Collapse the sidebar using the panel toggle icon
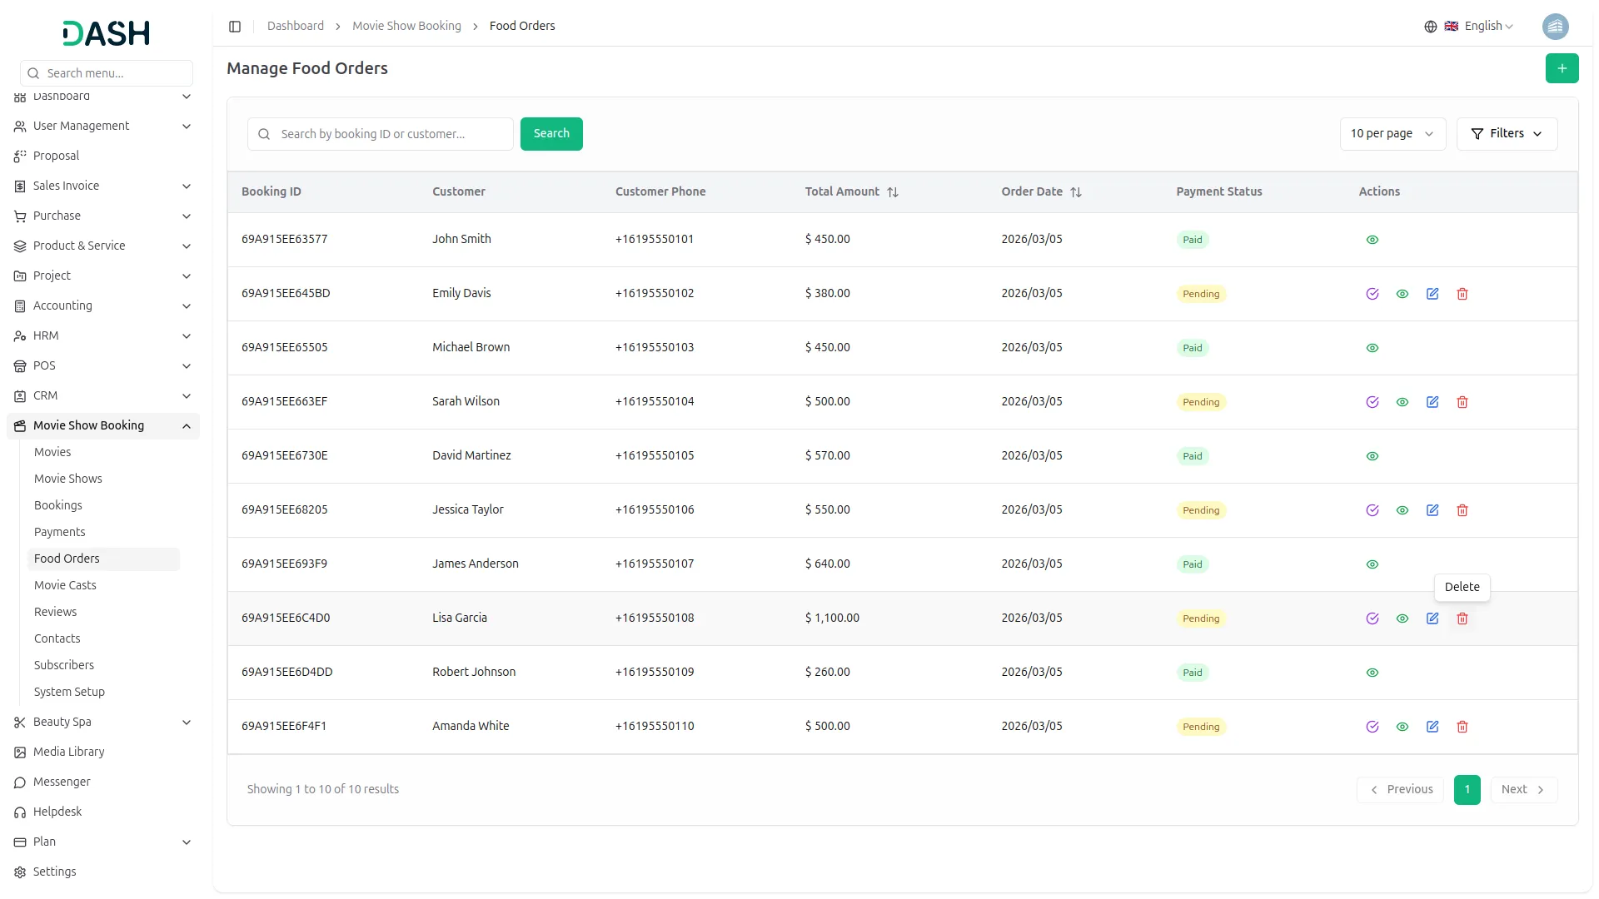 pyautogui.click(x=235, y=26)
